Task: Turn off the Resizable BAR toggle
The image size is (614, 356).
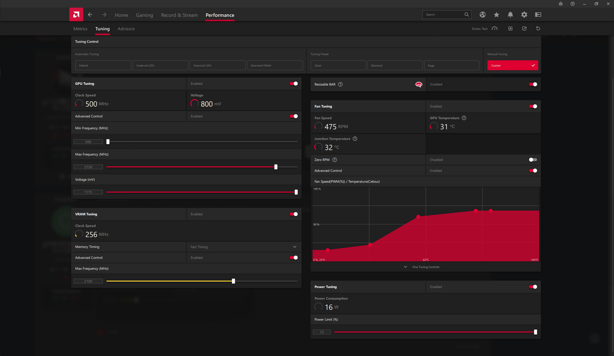Action: click(533, 84)
